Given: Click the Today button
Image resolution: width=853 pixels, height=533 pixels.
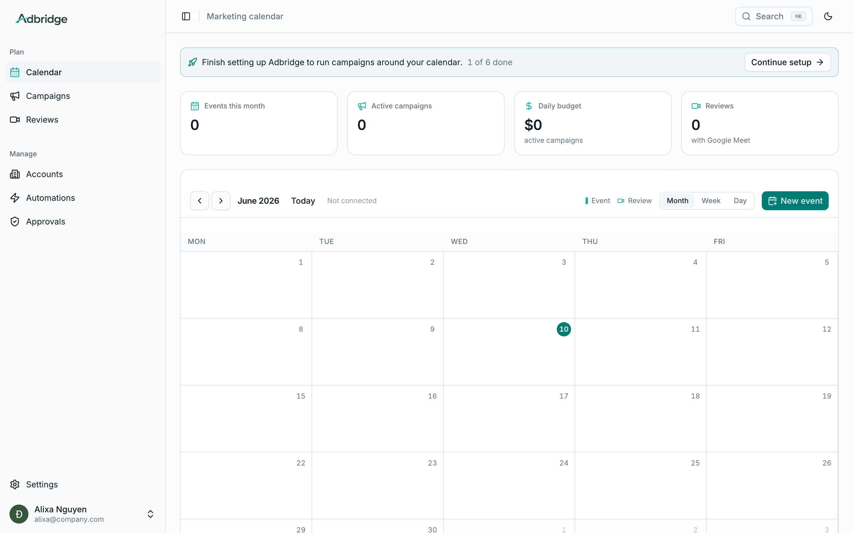Looking at the screenshot, I should tap(303, 200).
